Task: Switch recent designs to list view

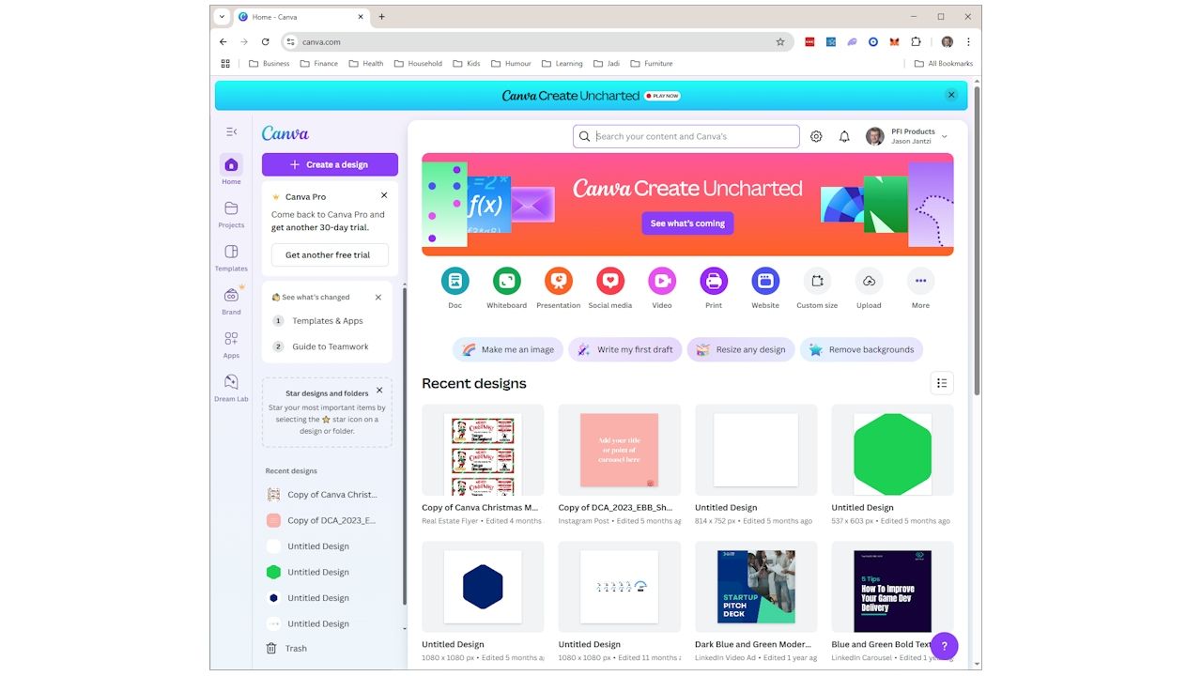Action: pyautogui.click(x=942, y=383)
